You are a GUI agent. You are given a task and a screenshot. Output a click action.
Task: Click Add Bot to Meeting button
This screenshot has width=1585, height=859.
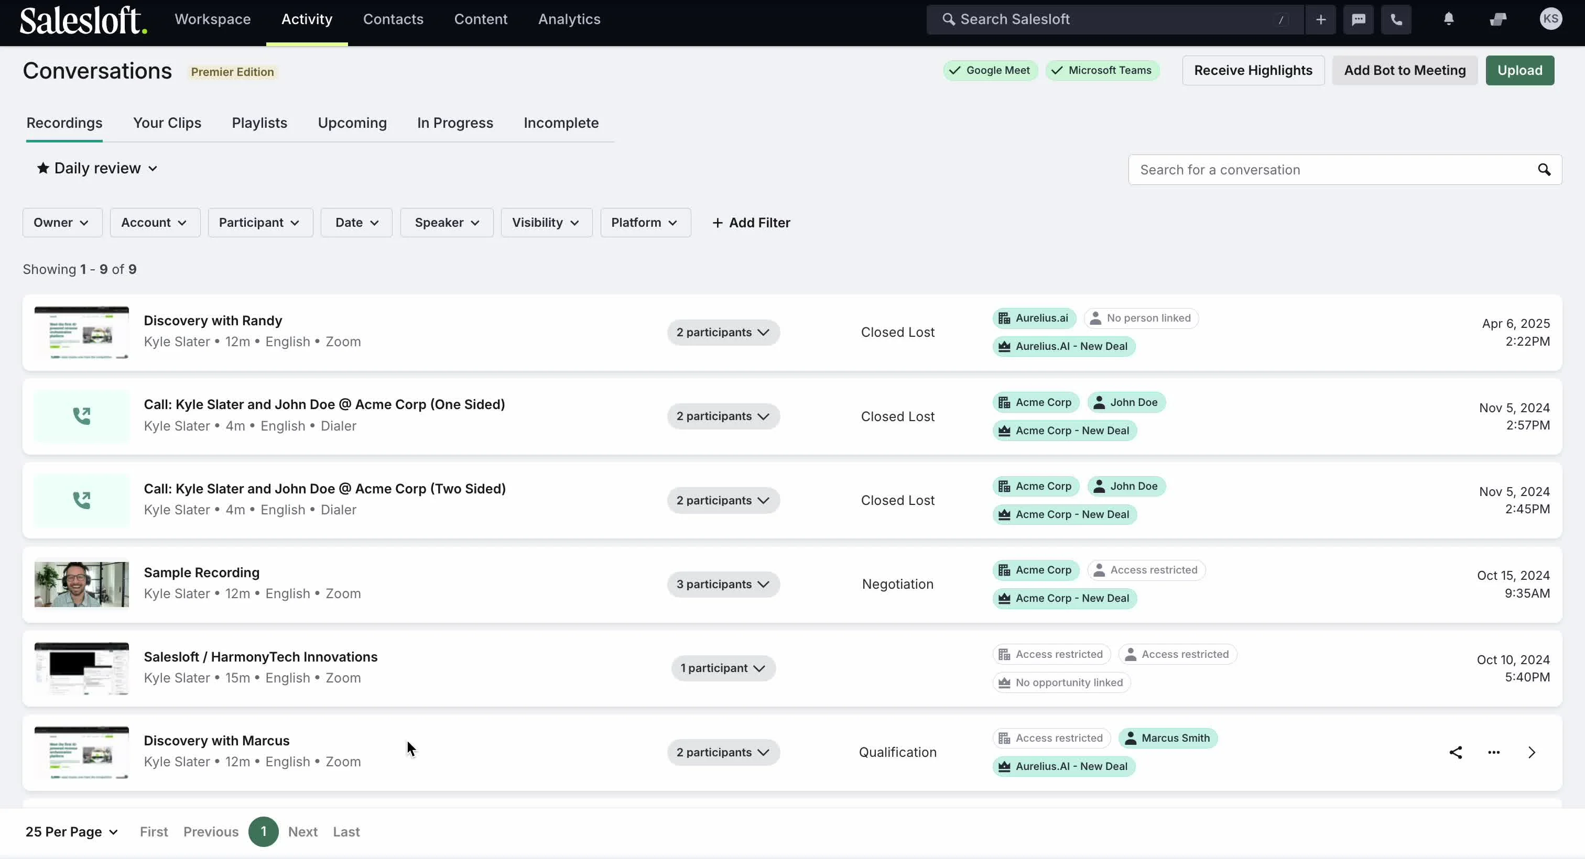click(1405, 70)
